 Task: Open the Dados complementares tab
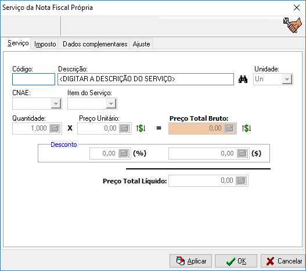click(95, 44)
